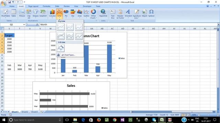Switch to the Formulas tab
The image size is (220, 123).
[46, 6]
